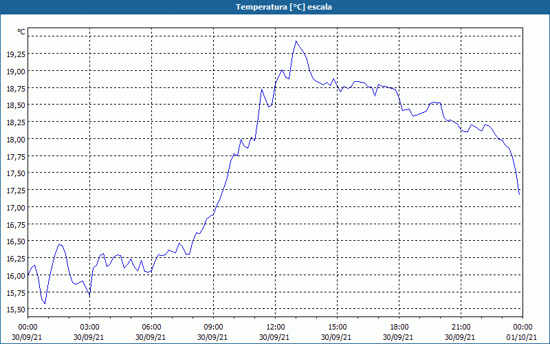Select the 17,50 axis value

click(x=16, y=173)
